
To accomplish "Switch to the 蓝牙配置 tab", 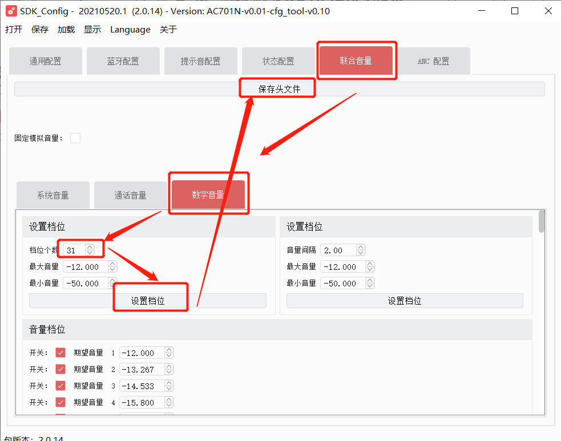I will 123,61.
